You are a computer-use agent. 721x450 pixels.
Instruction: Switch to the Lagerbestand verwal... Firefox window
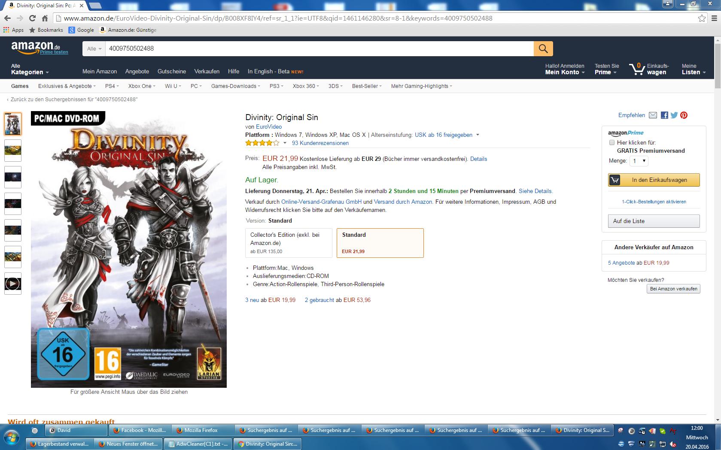click(59, 444)
